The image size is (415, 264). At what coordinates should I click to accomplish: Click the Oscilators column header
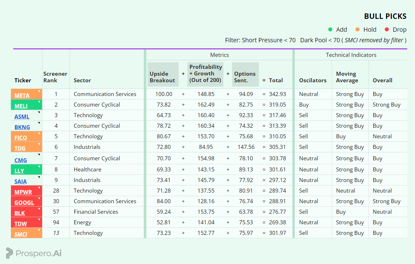click(x=313, y=81)
